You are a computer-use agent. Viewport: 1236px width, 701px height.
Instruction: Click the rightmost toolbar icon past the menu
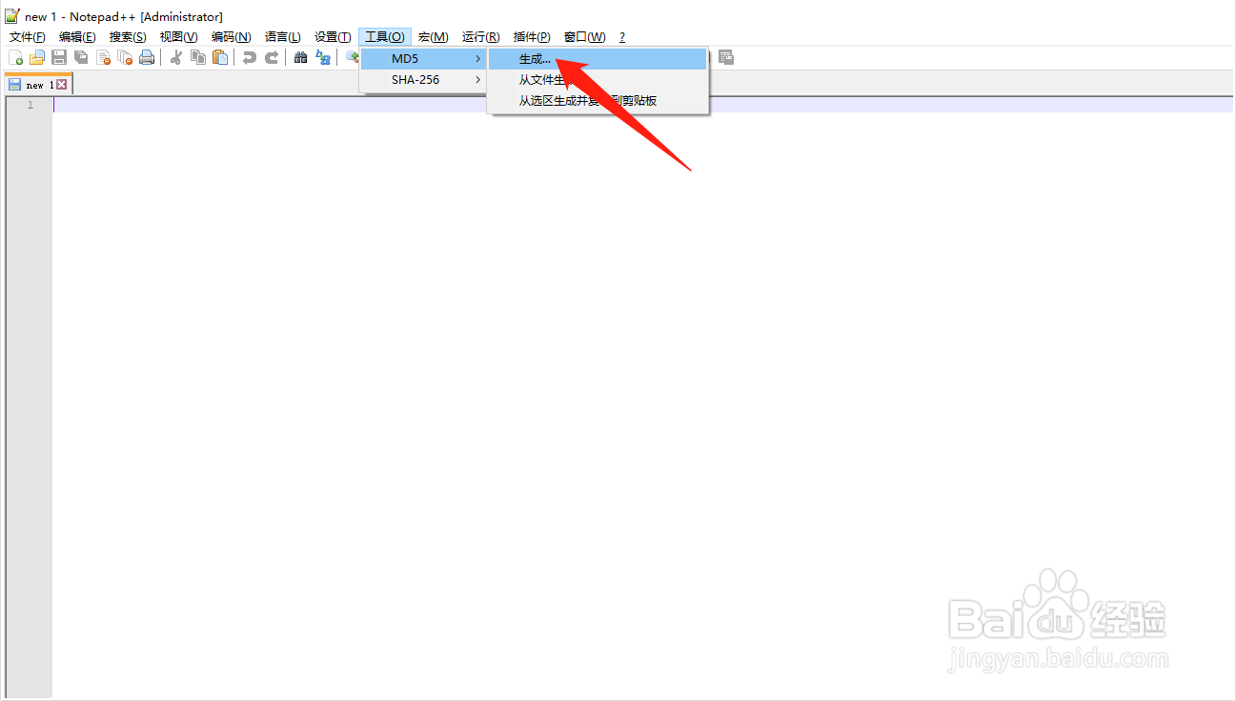pyautogui.click(x=726, y=58)
